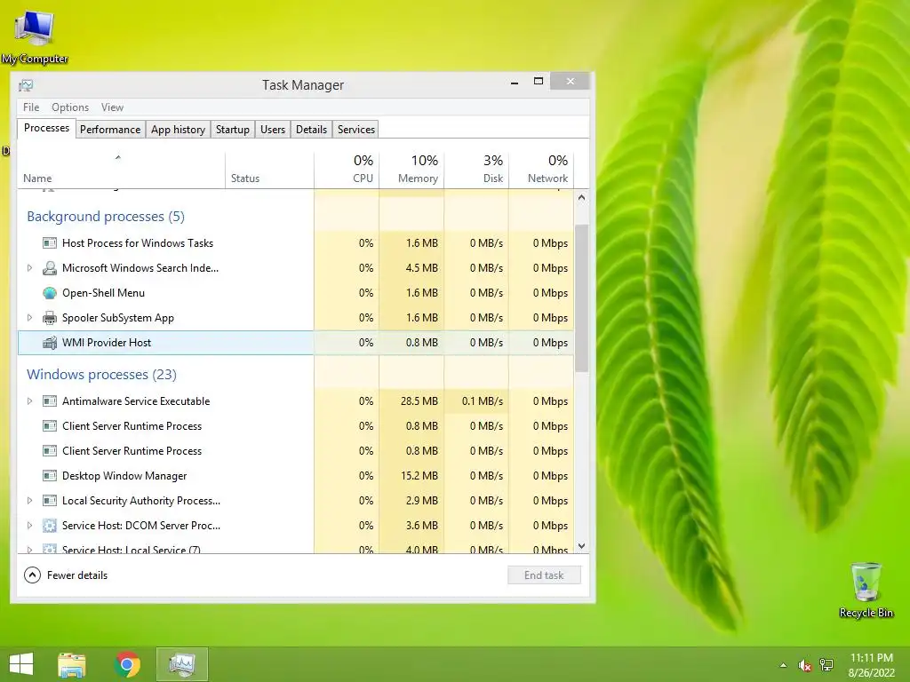Click the Spooler SubSystem App printer icon

click(x=50, y=318)
